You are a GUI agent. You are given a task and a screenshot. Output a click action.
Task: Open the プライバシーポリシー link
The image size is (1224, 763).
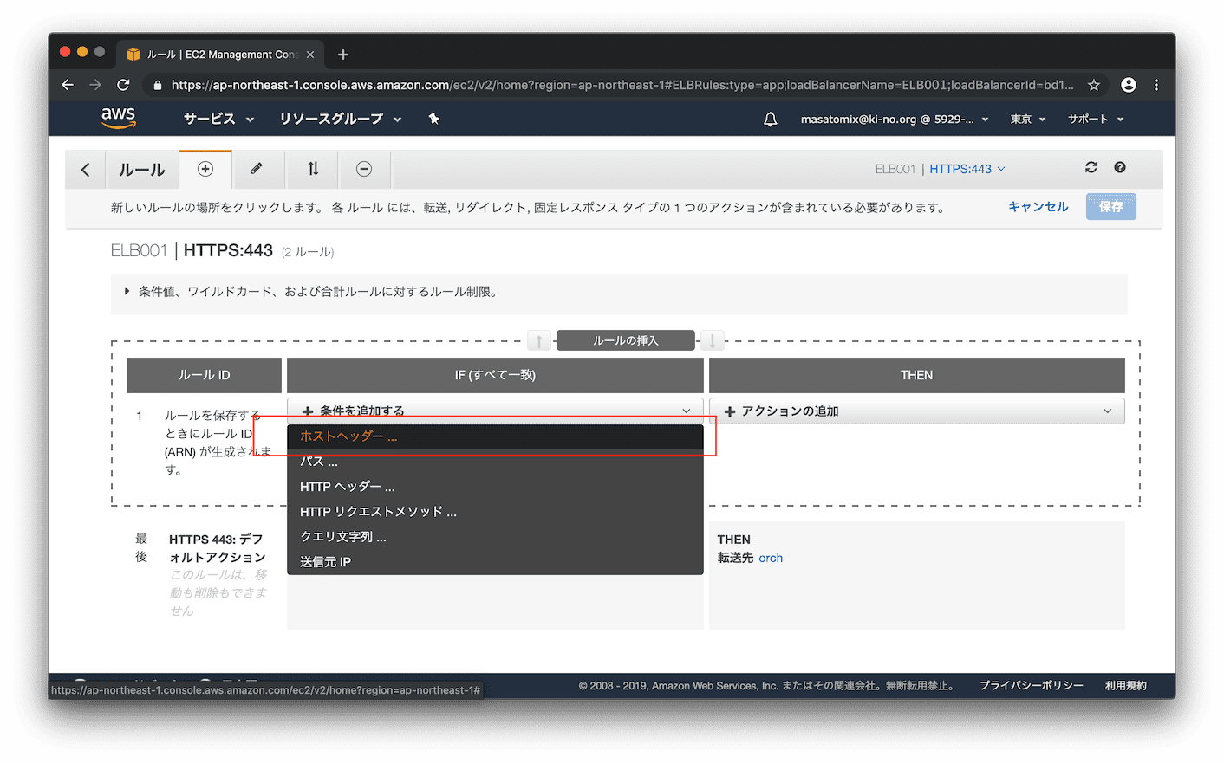[x=1032, y=685]
